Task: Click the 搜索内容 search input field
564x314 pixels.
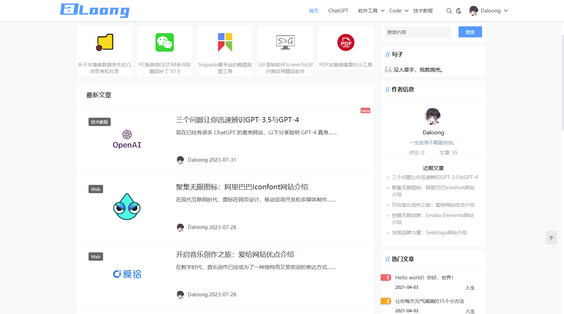Action: [x=418, y=32]
